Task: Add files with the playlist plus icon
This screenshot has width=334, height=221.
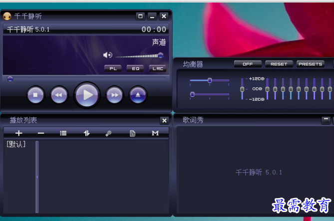Action: (19, 133)
